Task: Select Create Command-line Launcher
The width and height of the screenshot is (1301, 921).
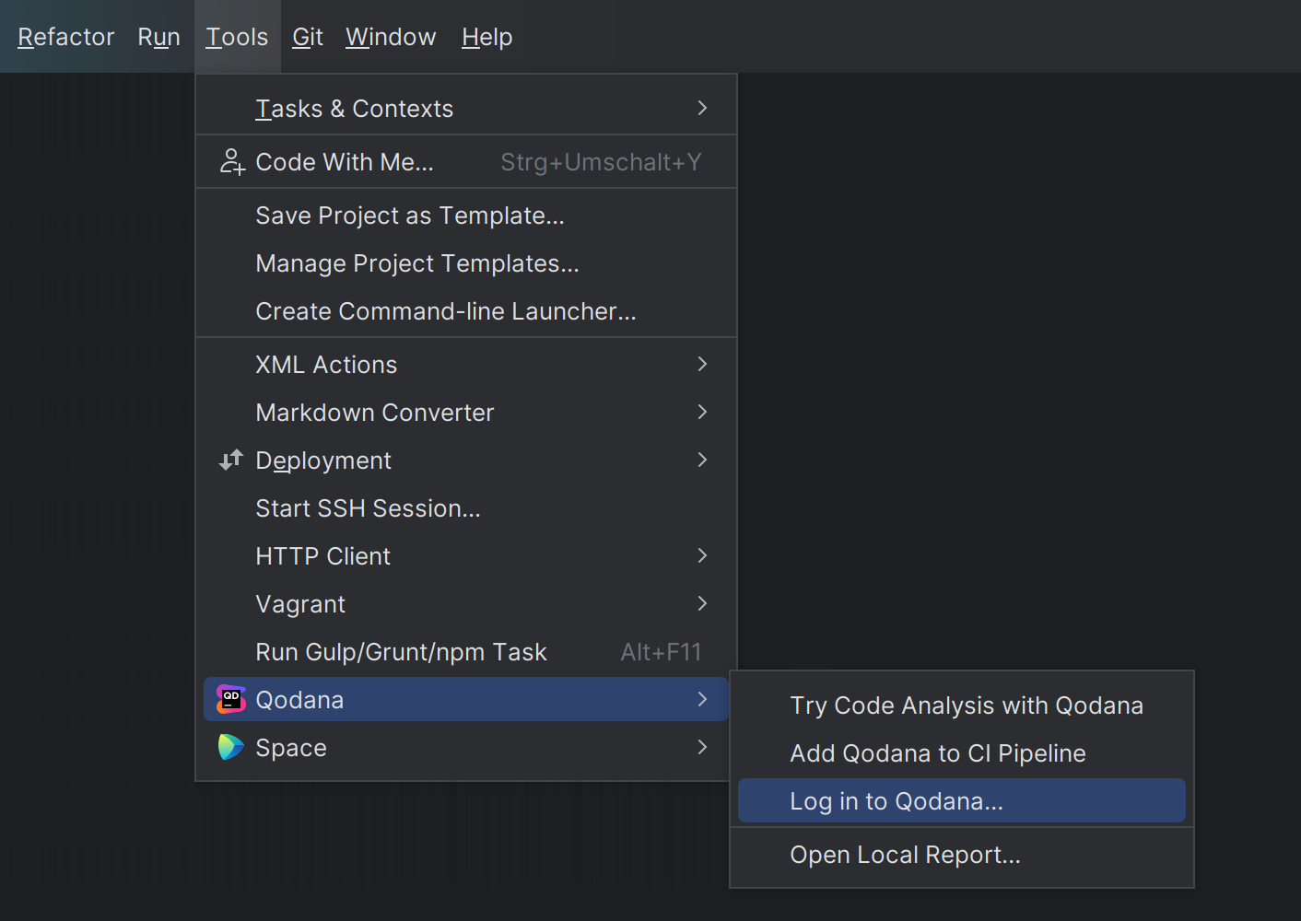Action: (446, 310)
